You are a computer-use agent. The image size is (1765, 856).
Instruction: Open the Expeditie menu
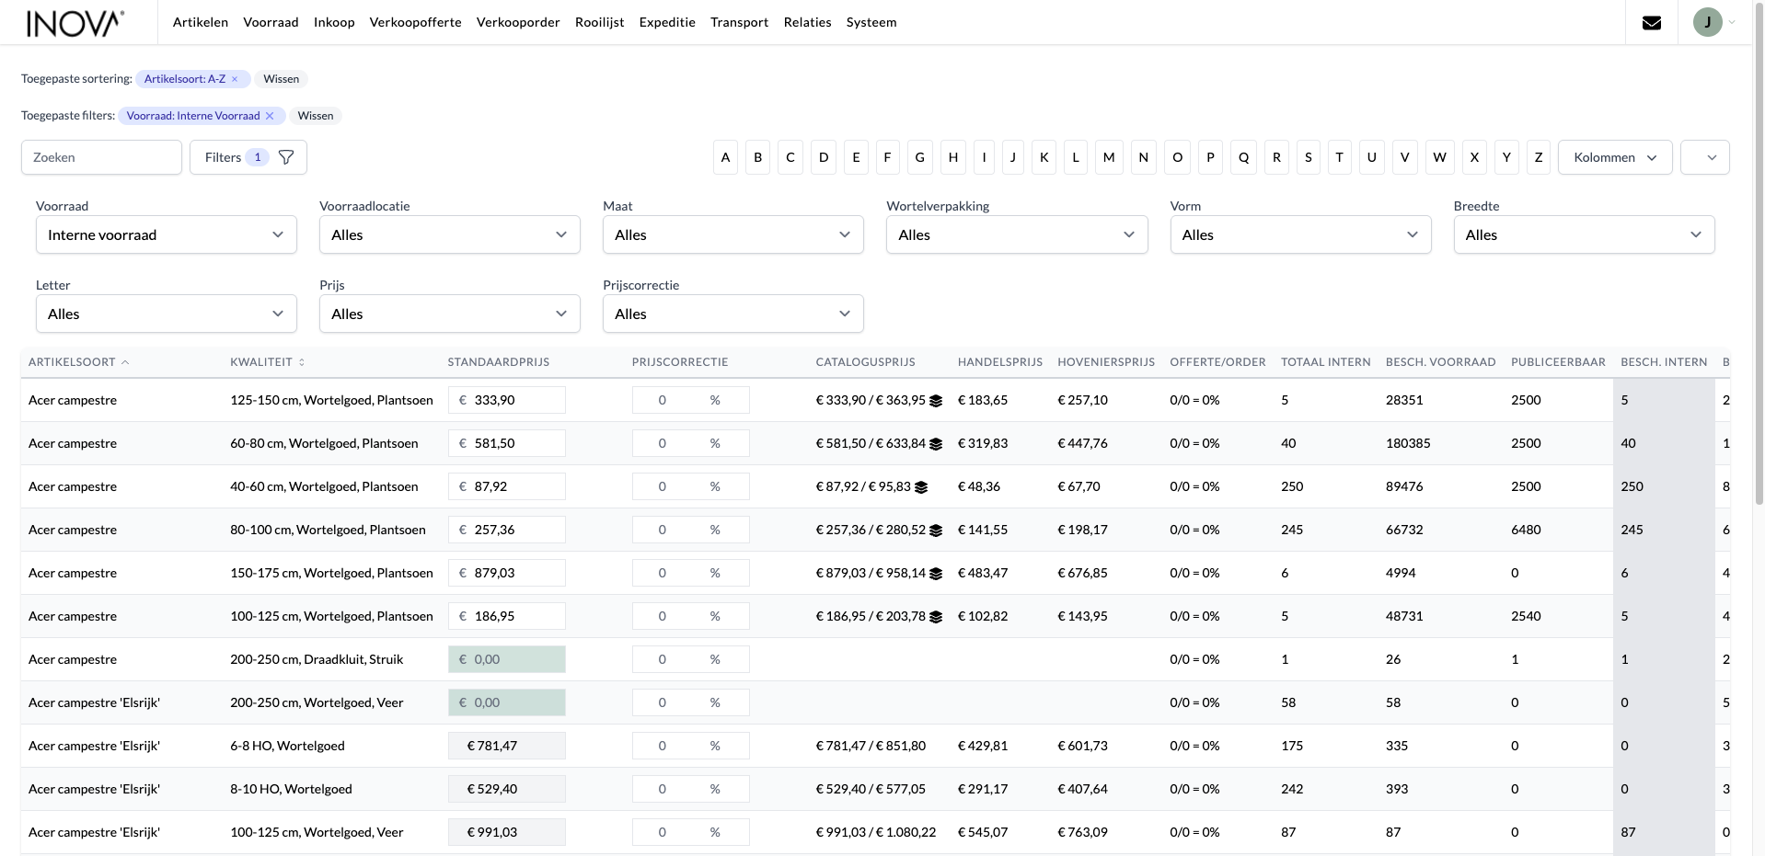667,22
